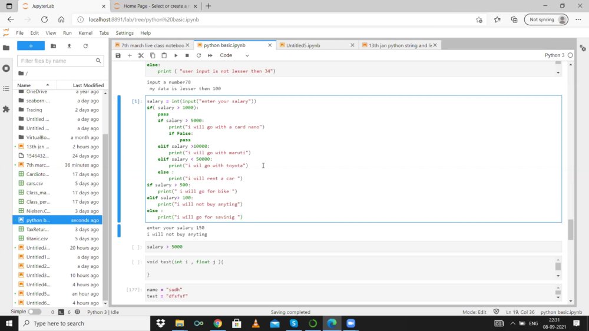Run the selected cell play icon
This screenshot has width=589, height=331.
[x=176, y=55]
